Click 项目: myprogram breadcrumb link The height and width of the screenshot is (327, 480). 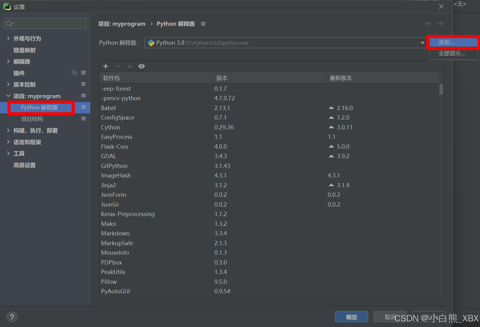click(122, 24)
